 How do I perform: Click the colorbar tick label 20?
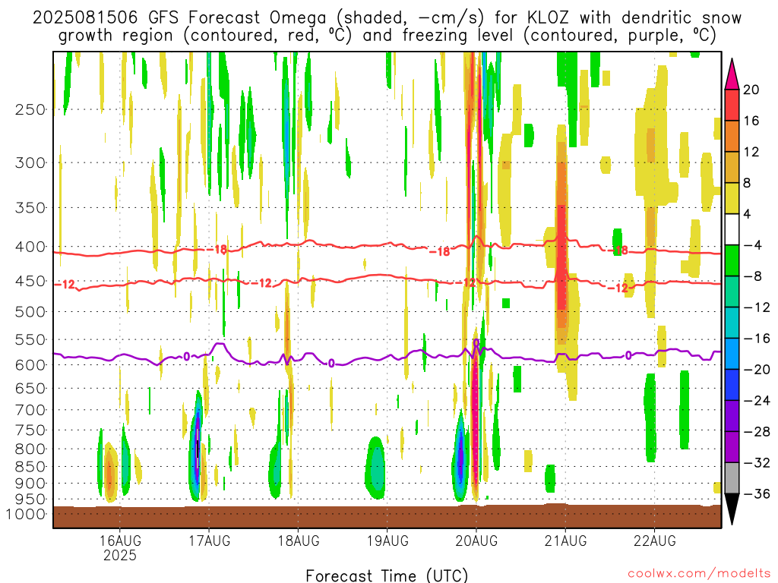751,90
